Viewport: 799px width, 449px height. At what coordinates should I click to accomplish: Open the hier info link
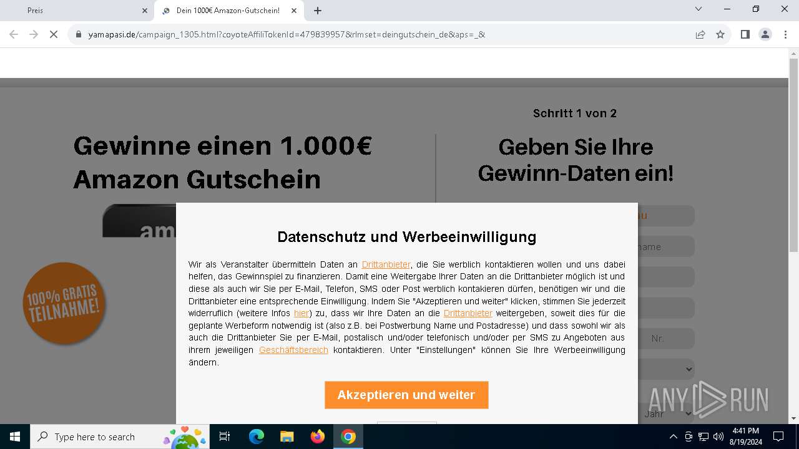pos(301,313)
